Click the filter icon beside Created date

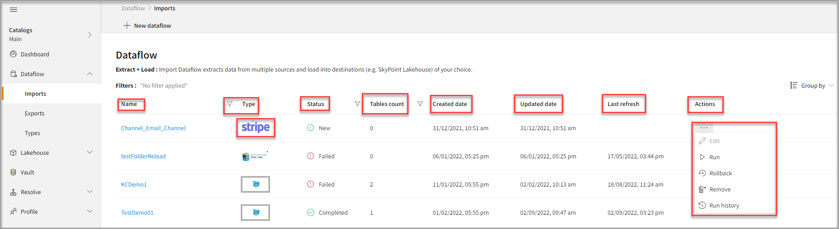click(420, 104)
